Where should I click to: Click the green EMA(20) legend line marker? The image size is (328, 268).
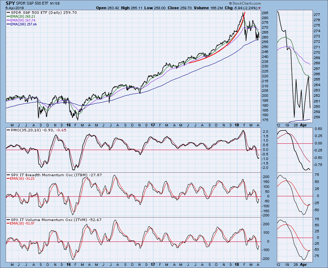tap(8, 17)
